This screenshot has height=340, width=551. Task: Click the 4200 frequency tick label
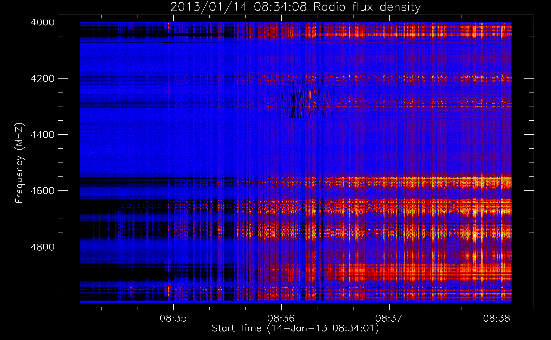tap(43, 79)
